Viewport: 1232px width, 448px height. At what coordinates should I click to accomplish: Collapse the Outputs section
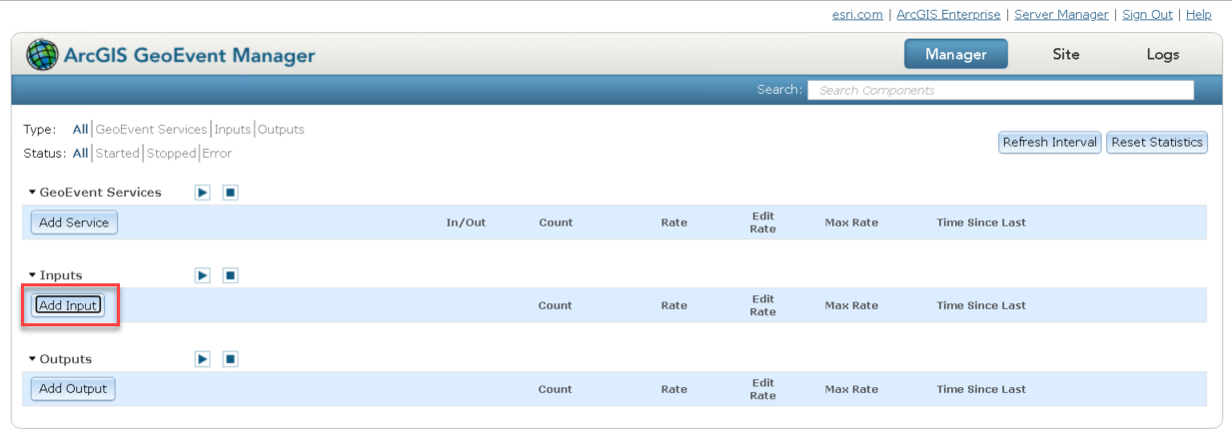tap(32, 359)
